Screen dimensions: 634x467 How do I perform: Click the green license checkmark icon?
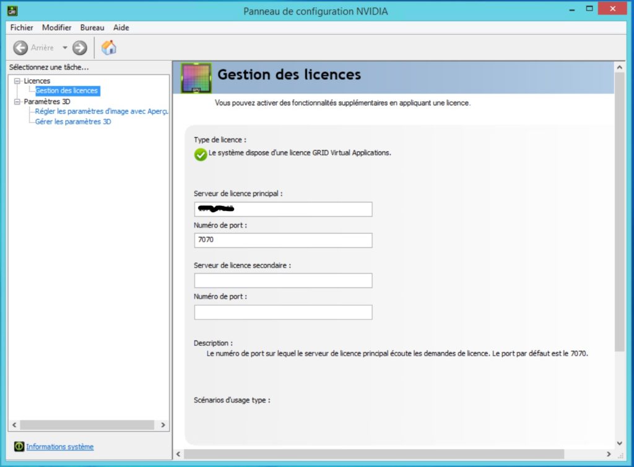200,154
